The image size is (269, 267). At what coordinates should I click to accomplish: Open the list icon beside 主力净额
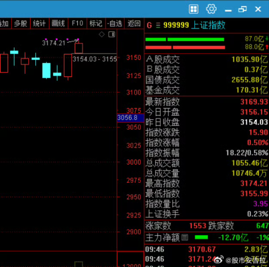(x=185, y=238)
